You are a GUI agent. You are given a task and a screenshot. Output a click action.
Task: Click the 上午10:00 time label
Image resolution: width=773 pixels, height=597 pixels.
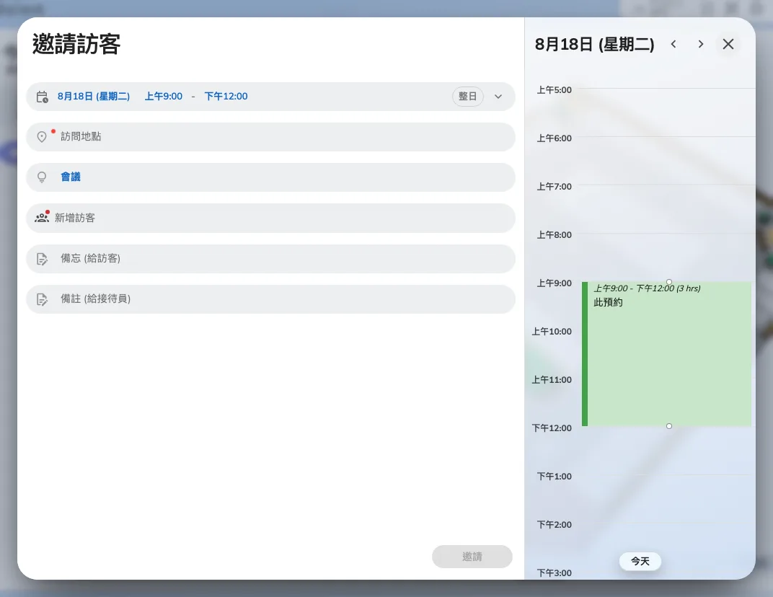552,331
